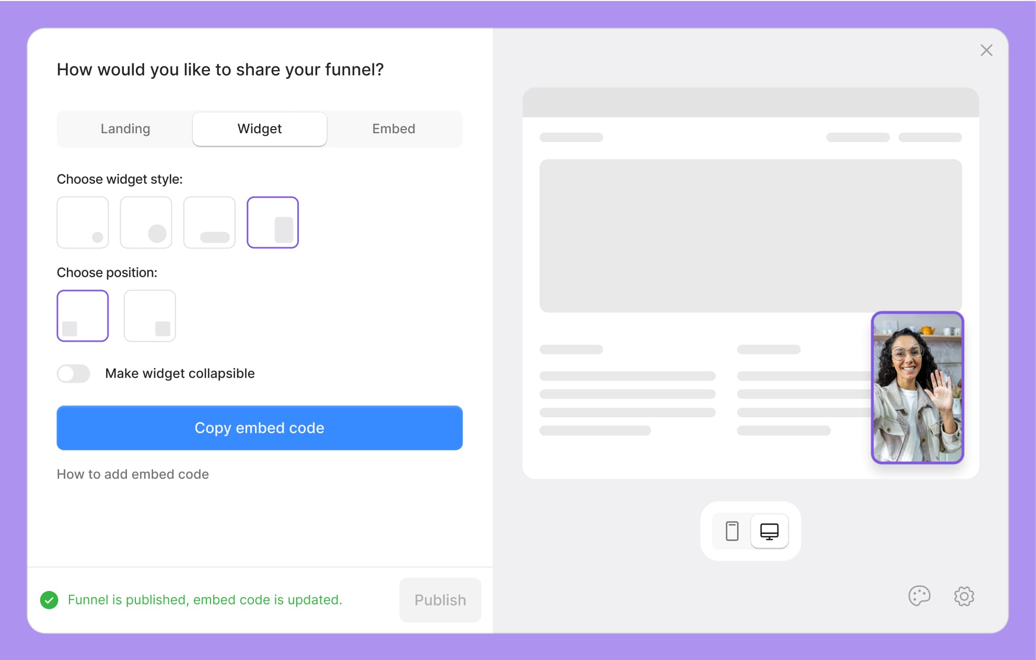Switch to the Embed tab
Image resolution: width=1036 pixels, height=660 pixels.
[393, 129]
